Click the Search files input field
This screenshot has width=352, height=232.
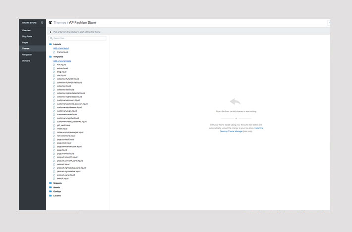tap(78, 38)
